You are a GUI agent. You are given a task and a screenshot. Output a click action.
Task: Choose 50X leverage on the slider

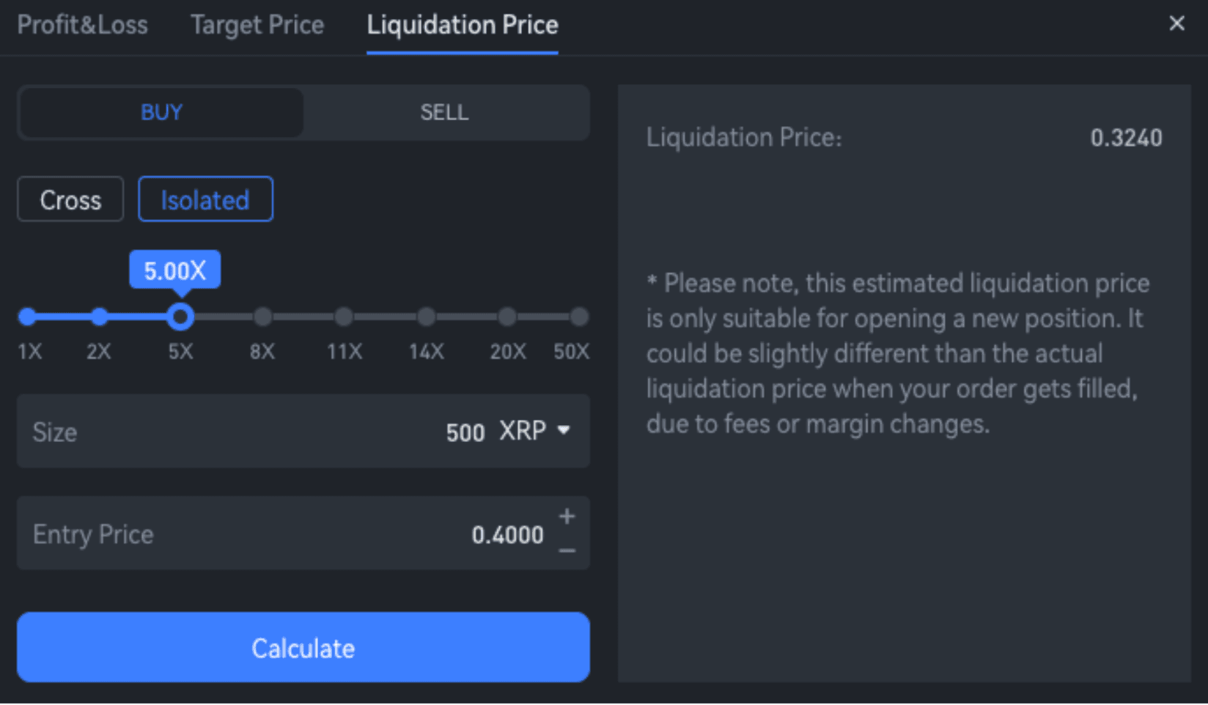(x=578, y=317)
